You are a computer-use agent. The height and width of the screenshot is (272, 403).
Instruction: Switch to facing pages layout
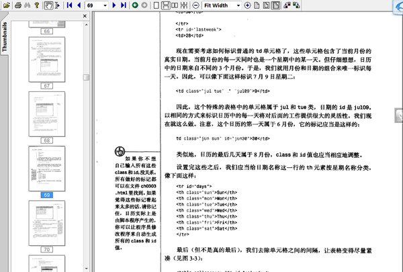(x=175, y=5)
